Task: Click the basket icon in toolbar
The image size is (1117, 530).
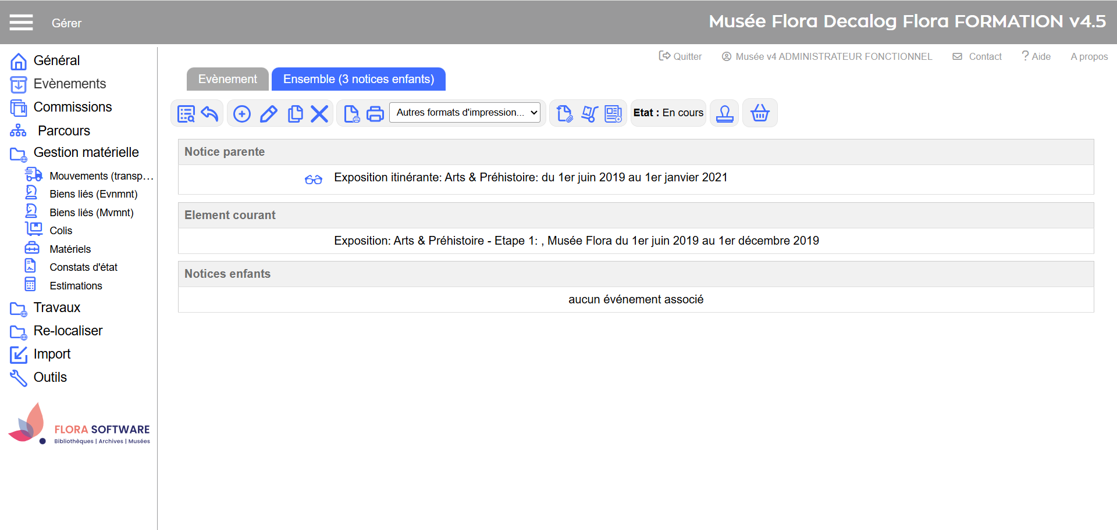Action: click(760, 113)
